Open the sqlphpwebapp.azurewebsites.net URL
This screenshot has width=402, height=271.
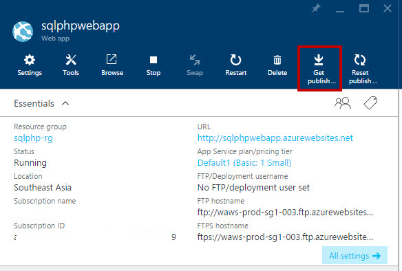coord(275,138)
